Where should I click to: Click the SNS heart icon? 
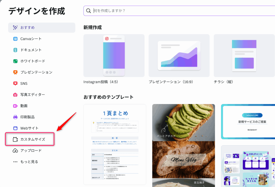tap(15, 83)
